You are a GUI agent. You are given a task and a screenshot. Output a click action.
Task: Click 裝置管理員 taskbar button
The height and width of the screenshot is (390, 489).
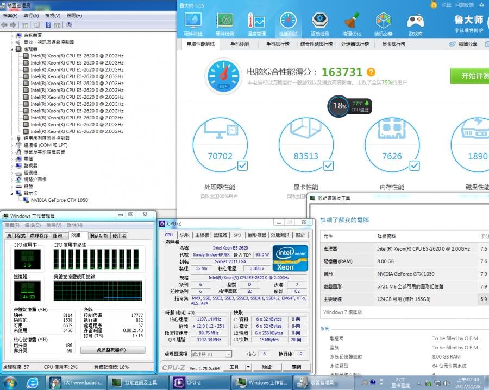pyautogui.click(x=323, y=382)
